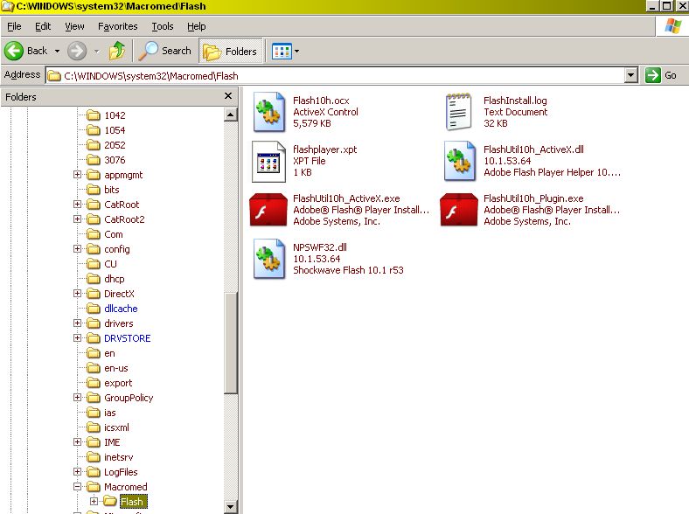
Task: Click the Forward arrow icon
Action: 76,51
